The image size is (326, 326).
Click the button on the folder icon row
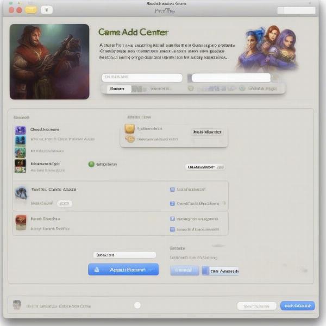(x=207, y=132)
